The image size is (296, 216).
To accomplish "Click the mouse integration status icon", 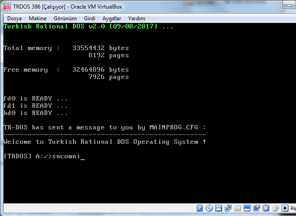I will click(x=275, y=208).
